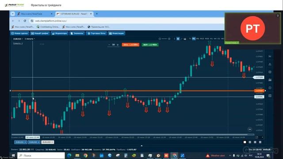Click the orange SELL price button
This screenshot has width=283, height=159.
tap(130, 45)
